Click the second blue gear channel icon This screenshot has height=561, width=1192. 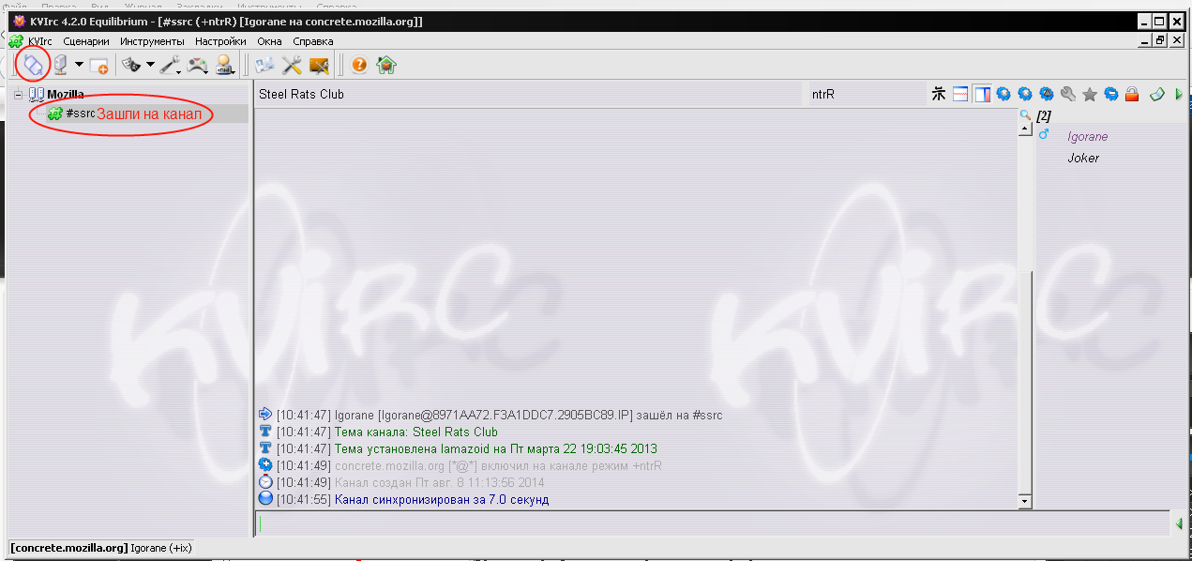pos(1025,94)
